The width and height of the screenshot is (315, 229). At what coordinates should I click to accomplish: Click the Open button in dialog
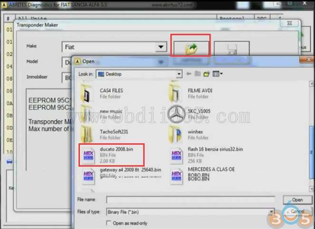point(297,200)
